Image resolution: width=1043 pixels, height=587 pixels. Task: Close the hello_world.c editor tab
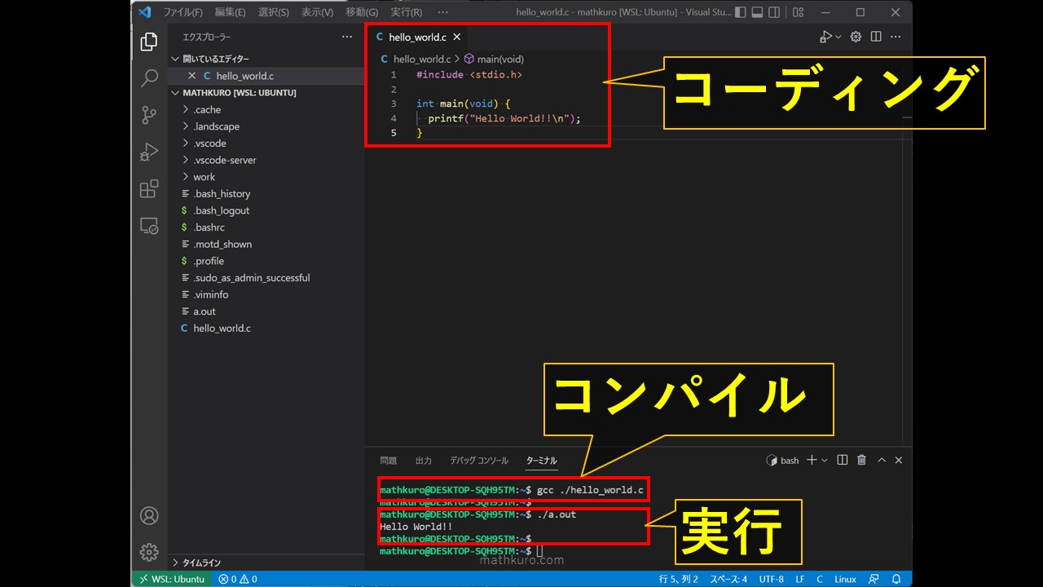456,37
